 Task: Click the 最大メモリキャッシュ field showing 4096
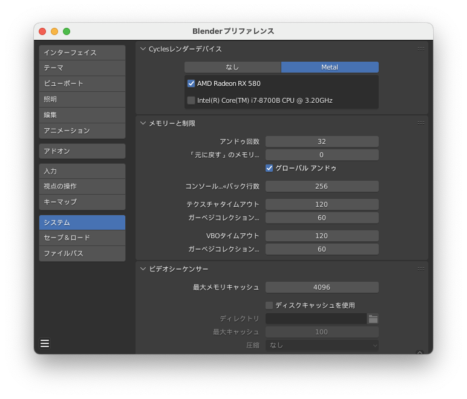click(x=322, y=287)
